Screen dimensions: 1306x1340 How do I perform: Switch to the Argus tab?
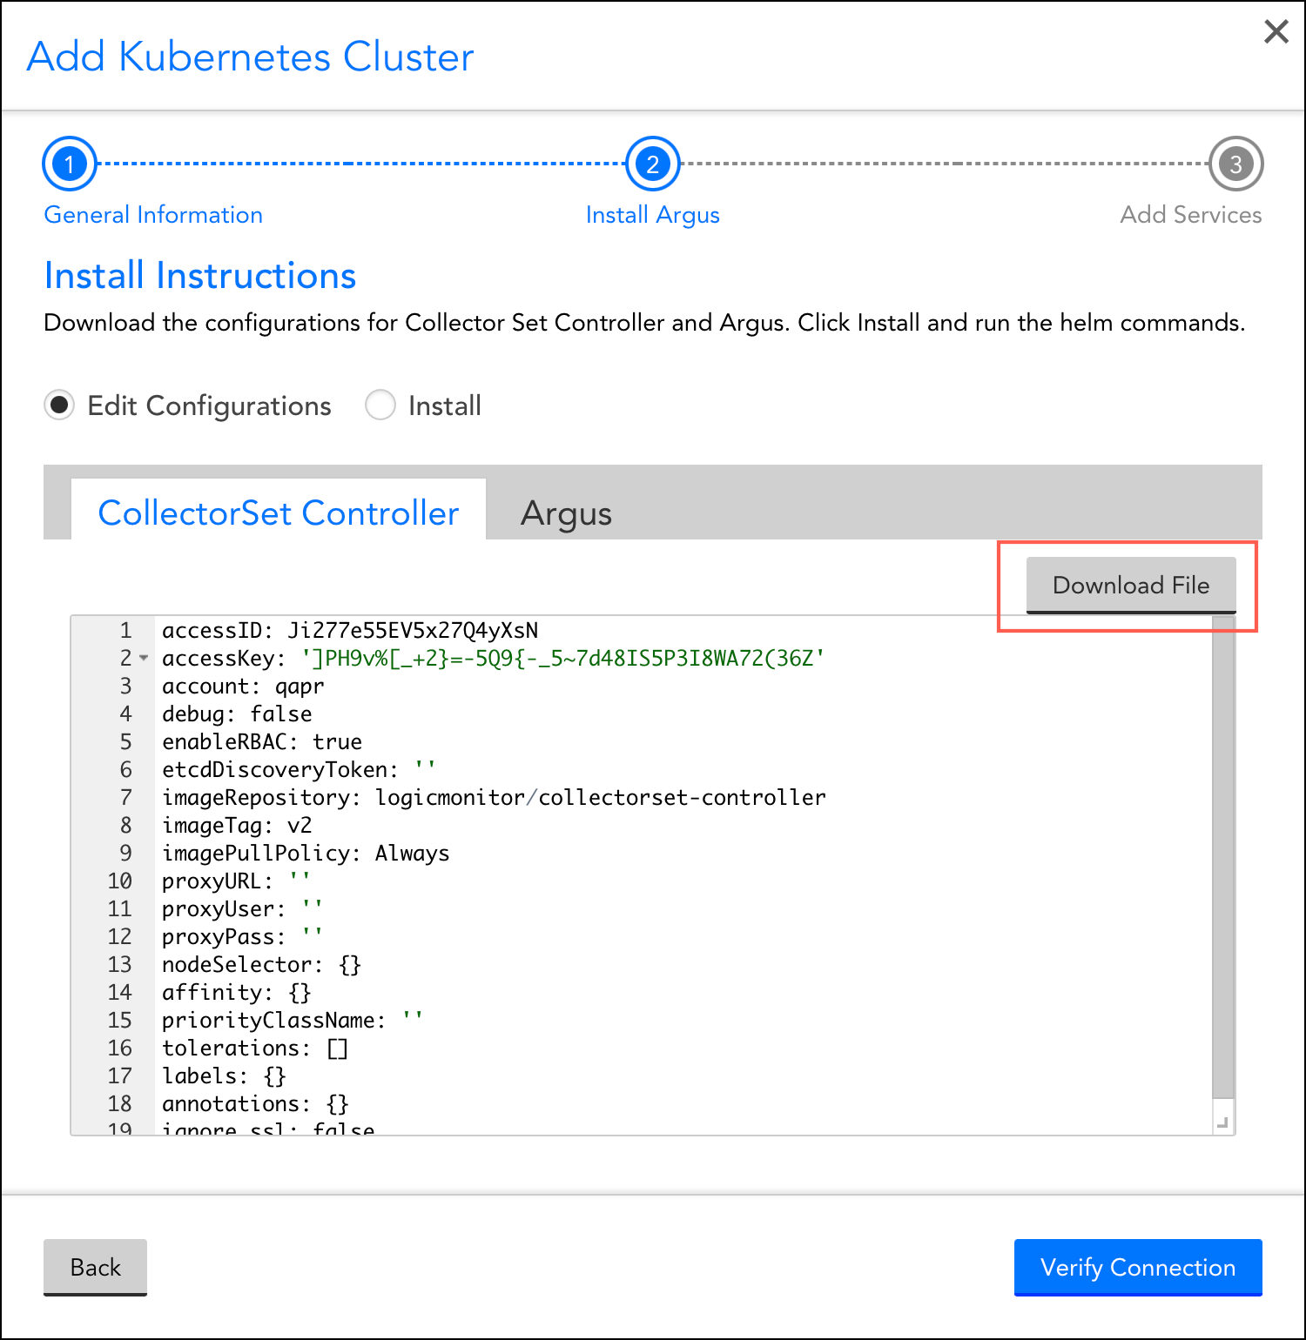(566, 513)
